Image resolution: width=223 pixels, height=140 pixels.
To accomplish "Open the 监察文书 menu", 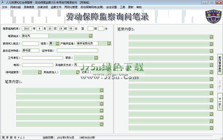I will (56, 7).
